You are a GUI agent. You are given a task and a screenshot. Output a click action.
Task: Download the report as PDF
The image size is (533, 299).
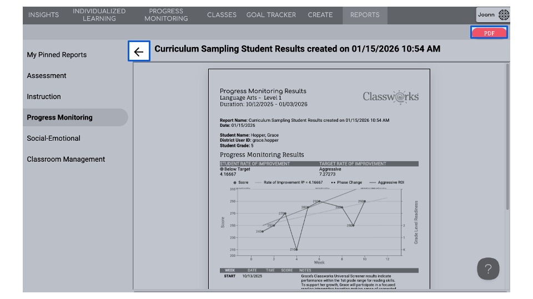tap(489, 33)
